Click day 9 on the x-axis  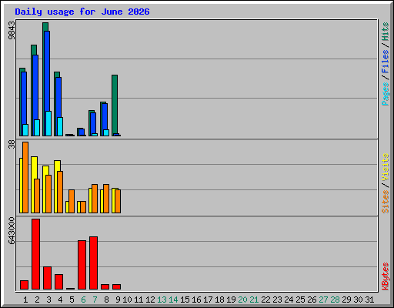click(x=118, y=300)
